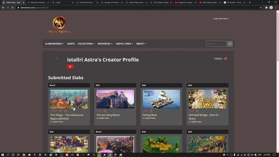Open the Fishing Boat thumbnail image
Viewport: 279px width, 157px height.
click(161, 99)
